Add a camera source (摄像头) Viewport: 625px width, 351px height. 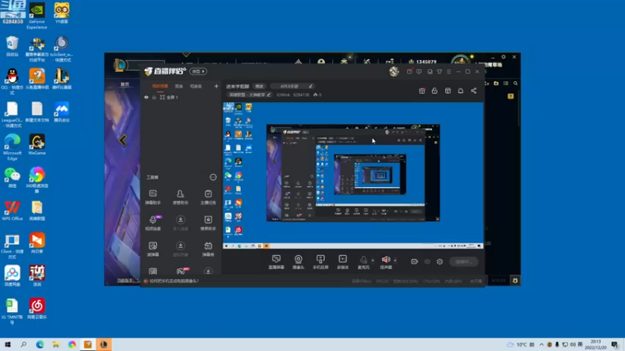[298, 262]
